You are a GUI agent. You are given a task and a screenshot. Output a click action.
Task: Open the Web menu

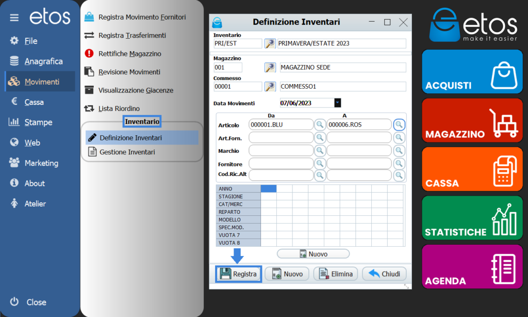pyautogui.click(x=32, y=142)
